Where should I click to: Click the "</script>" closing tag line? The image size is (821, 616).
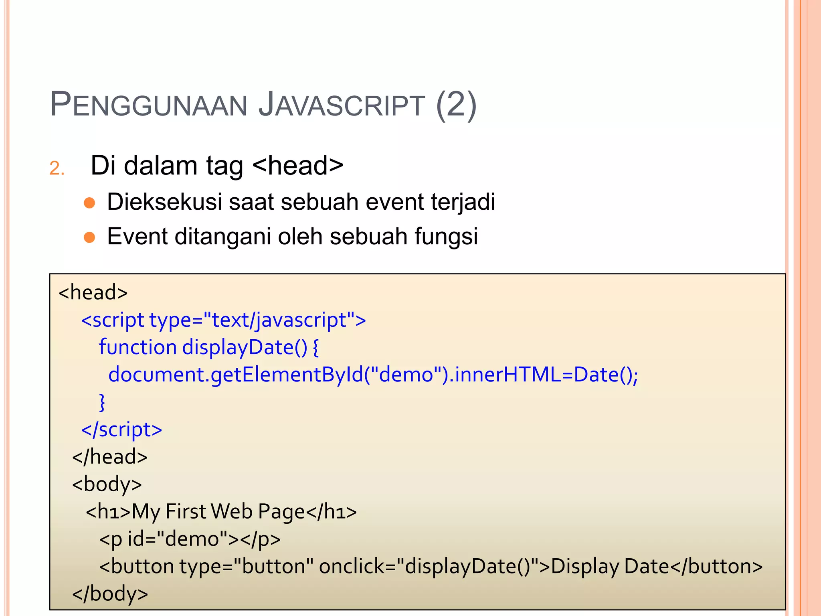pyautogui.click(x=121, y=430)
